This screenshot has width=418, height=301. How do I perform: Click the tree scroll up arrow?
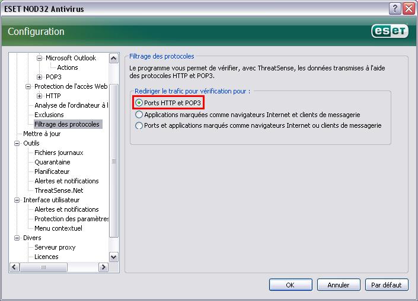click(114, 58)
